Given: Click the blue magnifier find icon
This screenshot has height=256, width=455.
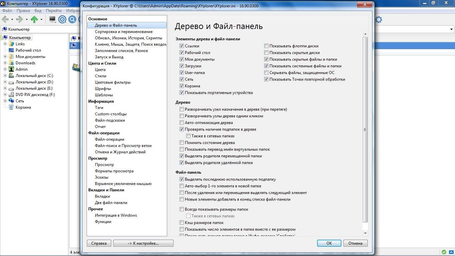Looking at the screenshot, I should [x=72, y=19].
